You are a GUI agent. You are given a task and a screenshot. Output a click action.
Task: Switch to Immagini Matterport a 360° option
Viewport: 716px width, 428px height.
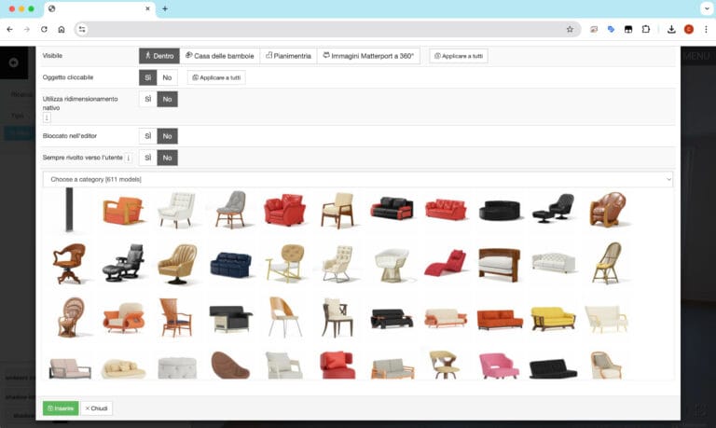368,56
